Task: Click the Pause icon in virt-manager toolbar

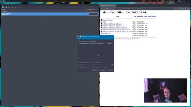Action: 16,7
